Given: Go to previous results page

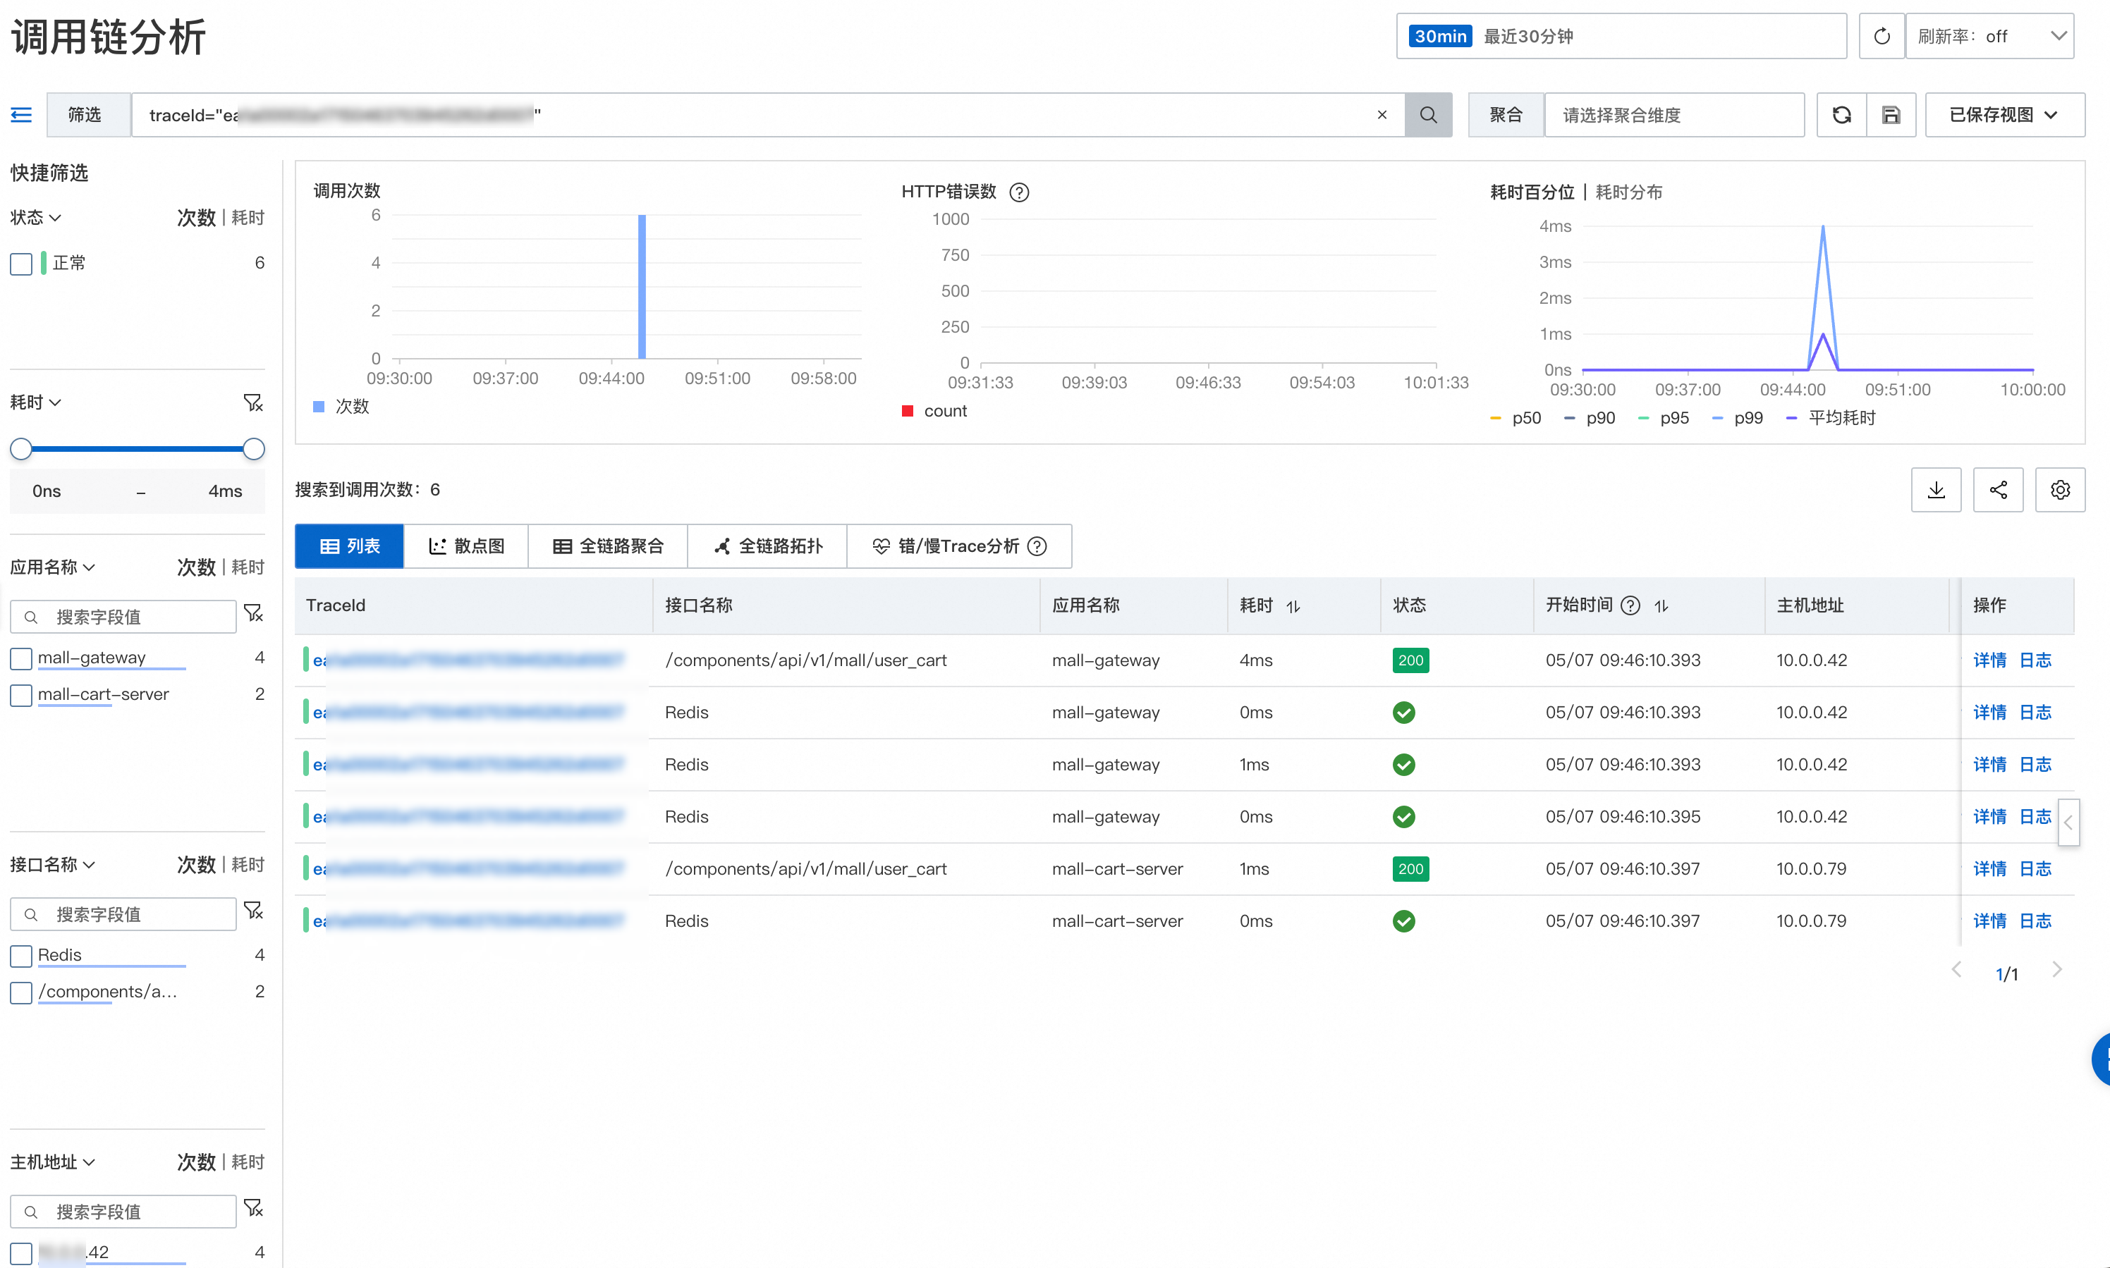Looking at the screenshot, I should pos(1956,970).
